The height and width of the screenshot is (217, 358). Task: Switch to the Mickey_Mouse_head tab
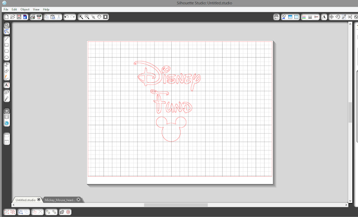[x=60, y=200]
